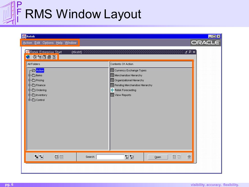249x187 pixels.
Task: Click the globe icon in the toolbar
Action: (x=28, y=57)
